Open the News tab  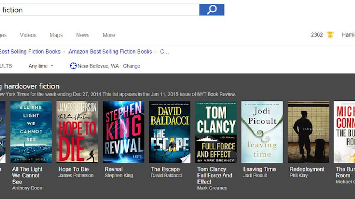(83, 35)
